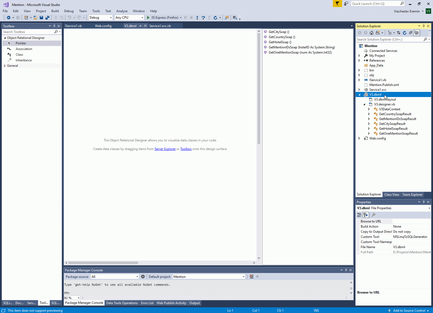433x313 pixels.
Task: Click the feedback icon beside Quick Launch
Action: coord(346,4)
